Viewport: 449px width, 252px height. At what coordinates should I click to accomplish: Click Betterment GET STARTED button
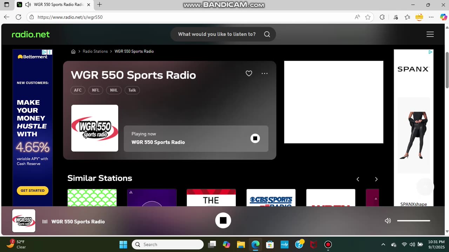click(33, 191)
